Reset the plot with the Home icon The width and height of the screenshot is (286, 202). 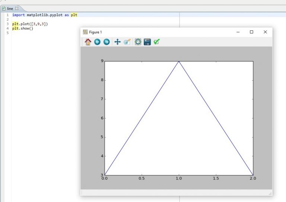point(88,42)
